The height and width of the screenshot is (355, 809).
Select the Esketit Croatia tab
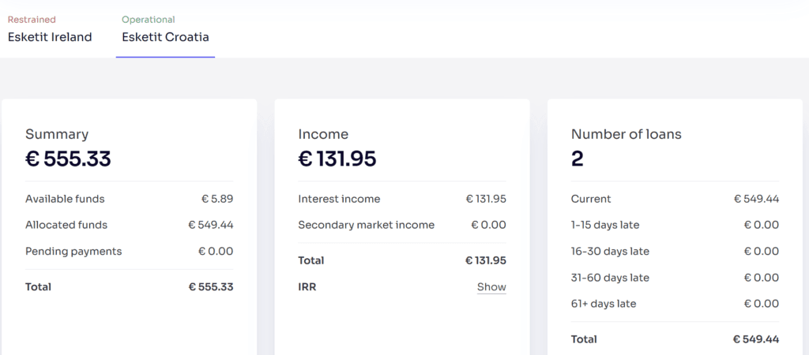(x=165, y=31)
